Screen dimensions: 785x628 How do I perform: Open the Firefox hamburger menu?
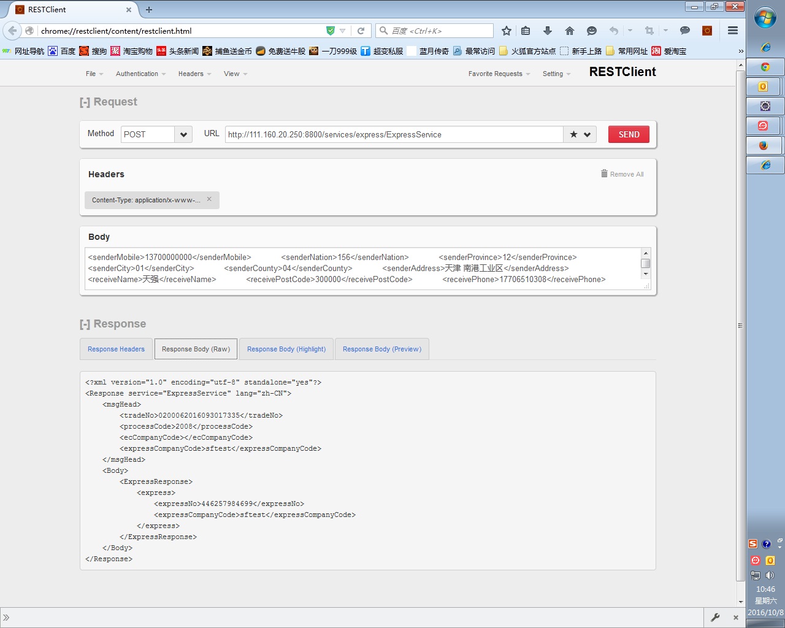coord(733,31)
